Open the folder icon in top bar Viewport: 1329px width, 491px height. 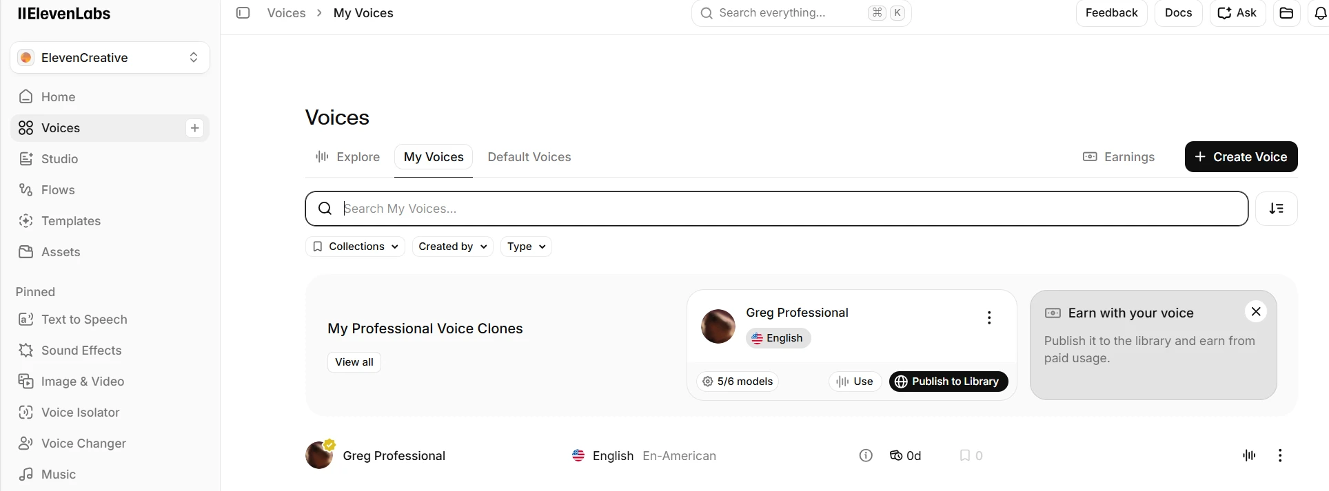[x=1286, y=13]
